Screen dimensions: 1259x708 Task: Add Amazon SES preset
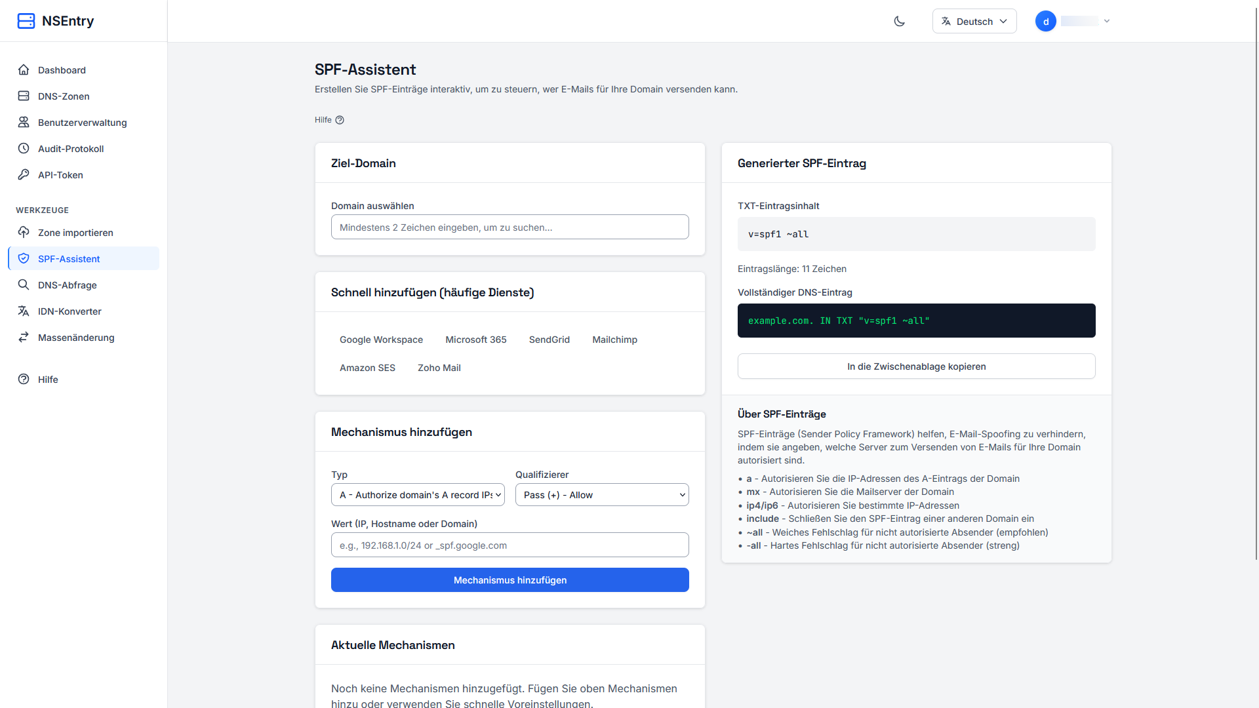[367, 368]
